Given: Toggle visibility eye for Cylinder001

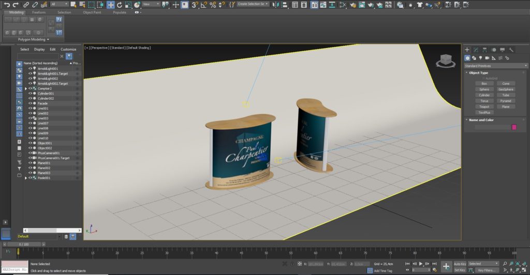Looking at the screenshot, I should (x=30, y=94).
